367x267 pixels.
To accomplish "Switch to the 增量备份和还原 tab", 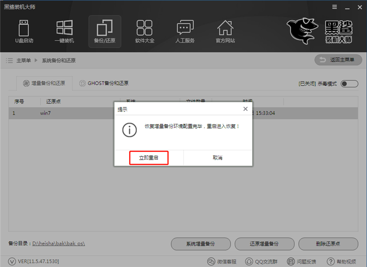I will pyautogui.click(x=45, y=83).
